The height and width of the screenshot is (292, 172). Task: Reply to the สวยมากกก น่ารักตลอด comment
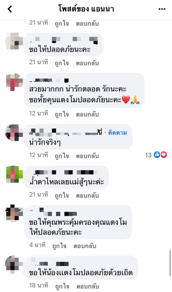tap(87, 114)
